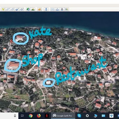The image size is (119, 119).
Task: Toggle sunlight across the landscape
Action: coord(33,9)
